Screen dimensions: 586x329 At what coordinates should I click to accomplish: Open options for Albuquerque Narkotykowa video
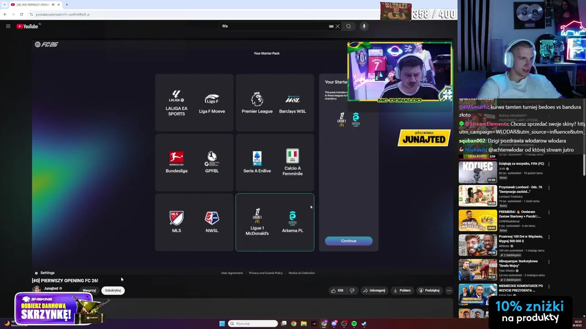click(x=548, y=262)
